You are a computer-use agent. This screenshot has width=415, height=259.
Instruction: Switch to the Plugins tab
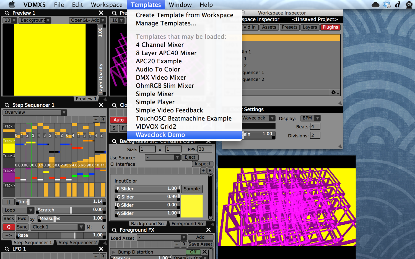(330, 27)
